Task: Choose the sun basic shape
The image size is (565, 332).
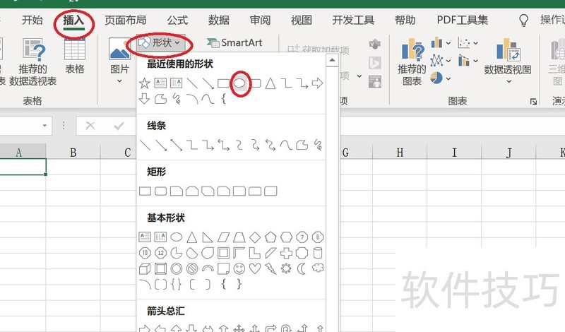Action: pos(287,268)
